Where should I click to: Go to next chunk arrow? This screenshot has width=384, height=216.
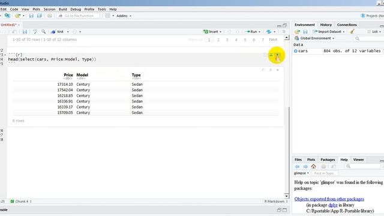[x=238, y=32]
